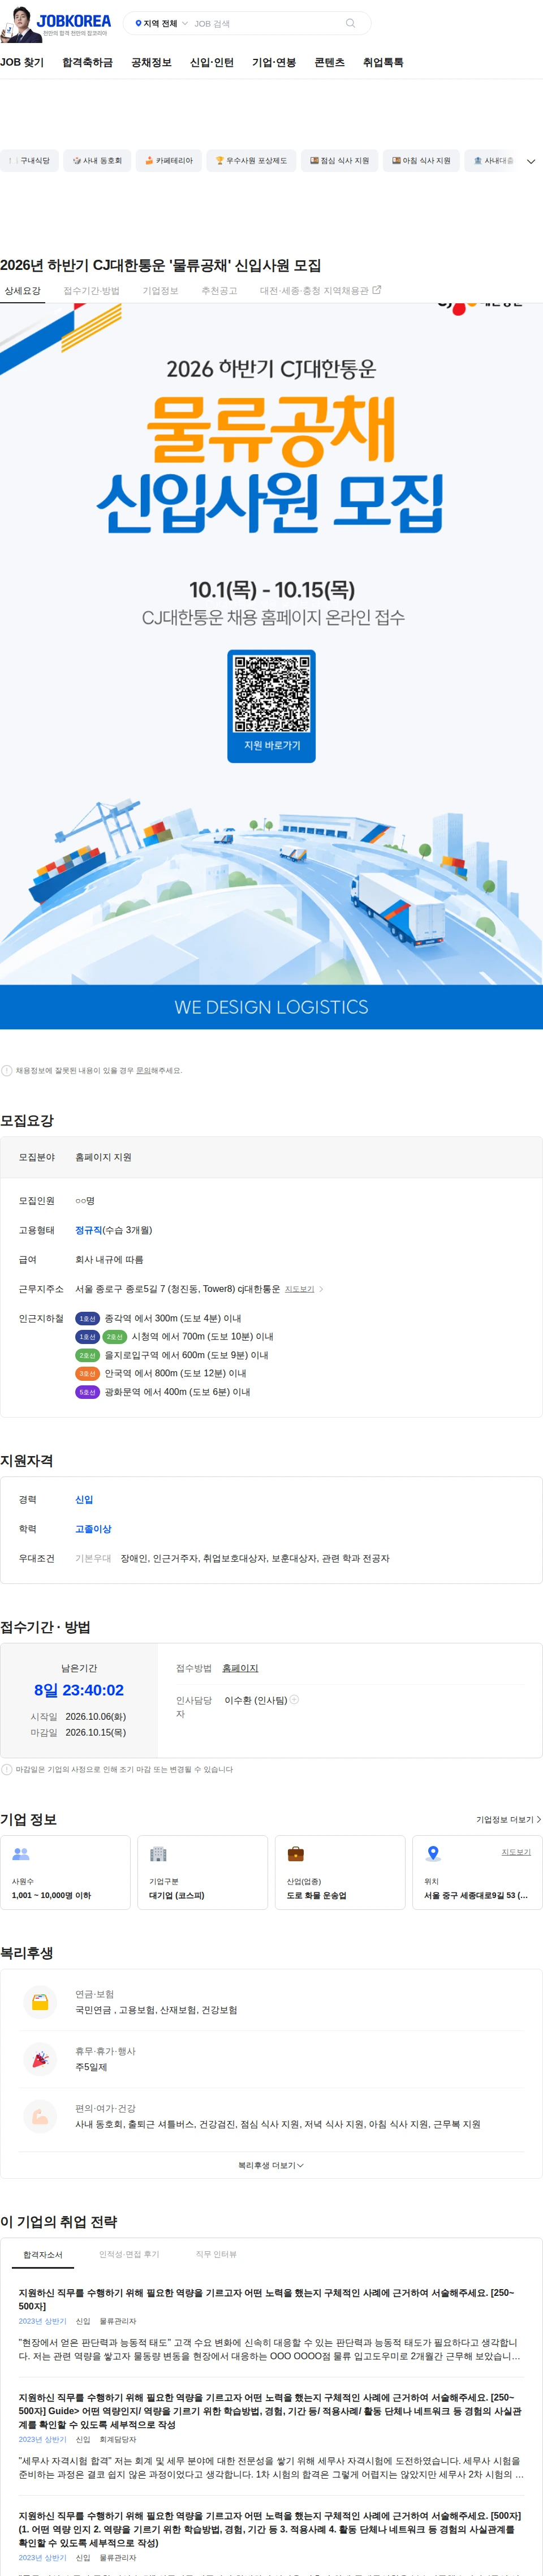The height and width of the screenshot is (2576, 543).
Task: Select the 사내 동호회 benefit chip
Action: click(97, 160)
